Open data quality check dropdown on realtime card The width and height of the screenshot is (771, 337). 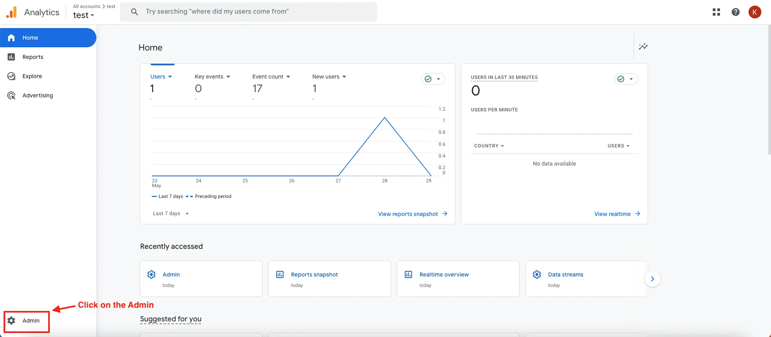point(626,79)
